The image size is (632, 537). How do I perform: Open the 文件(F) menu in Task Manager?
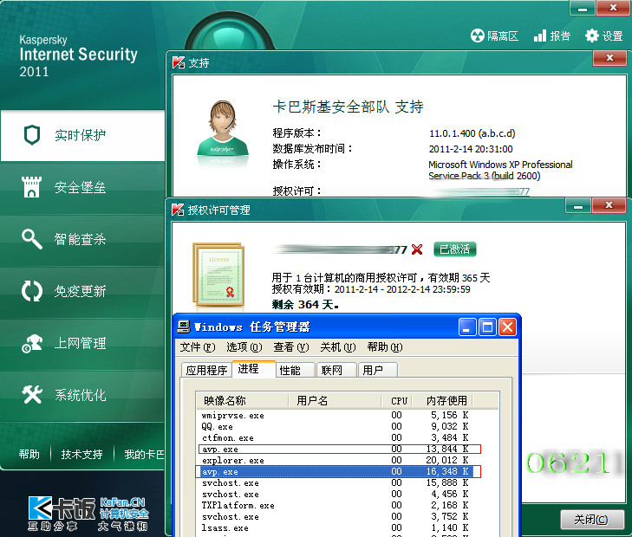click(198, 347)
